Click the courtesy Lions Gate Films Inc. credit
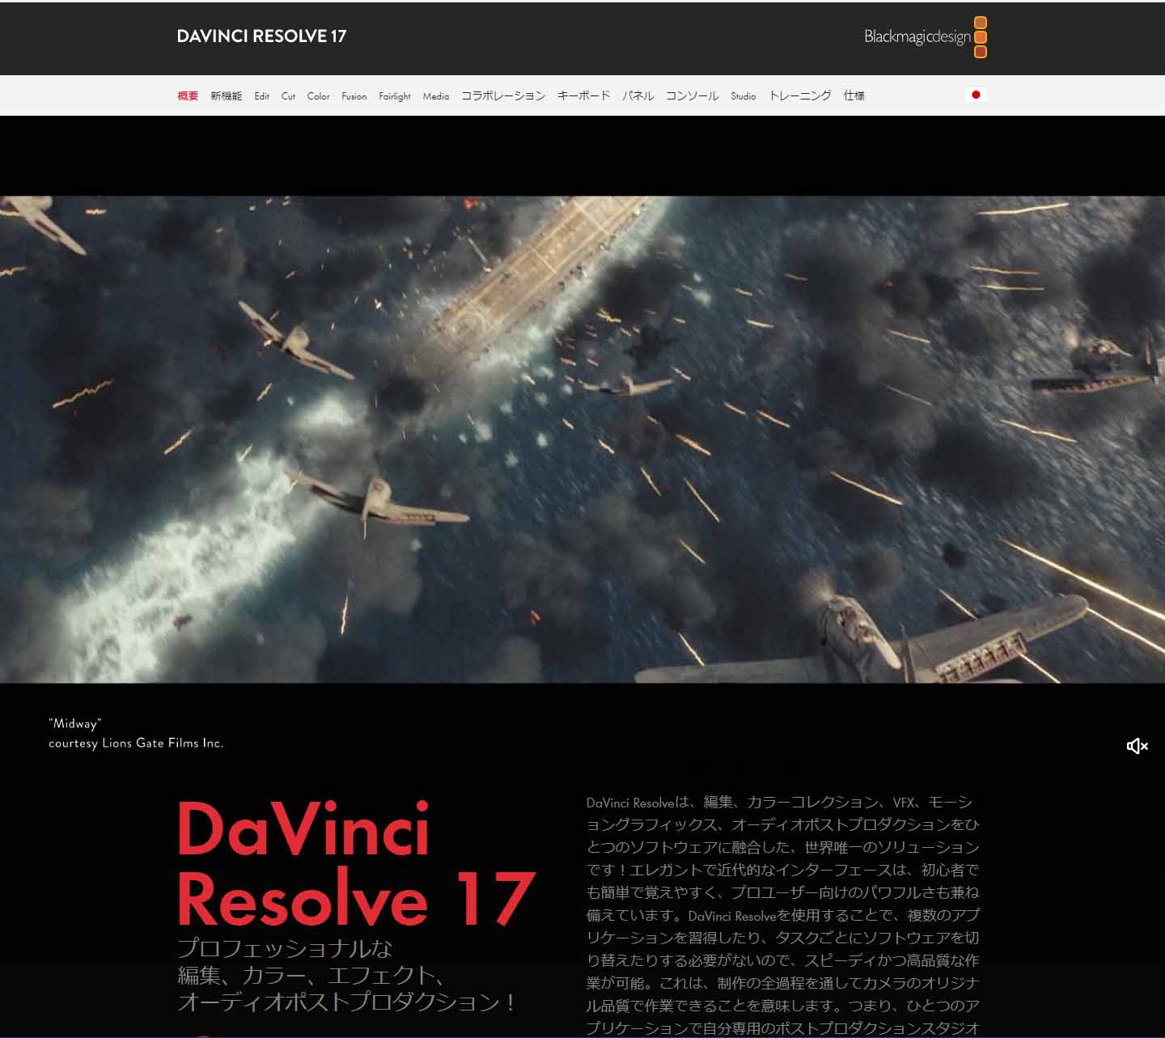This screenshot has width=1165, height=1038. pyautogui.click(x=136, y=743)
